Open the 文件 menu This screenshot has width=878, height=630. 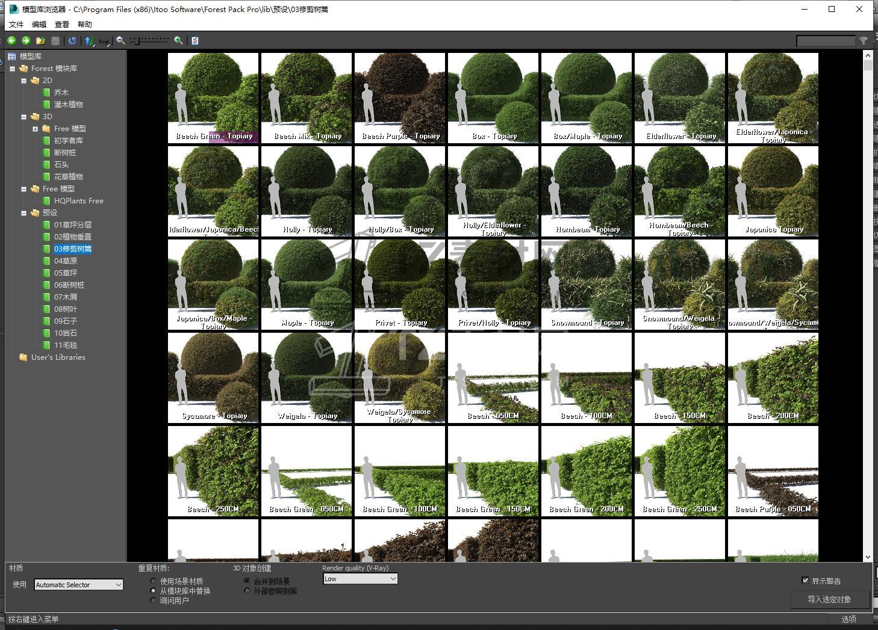[x=16, y=25]
